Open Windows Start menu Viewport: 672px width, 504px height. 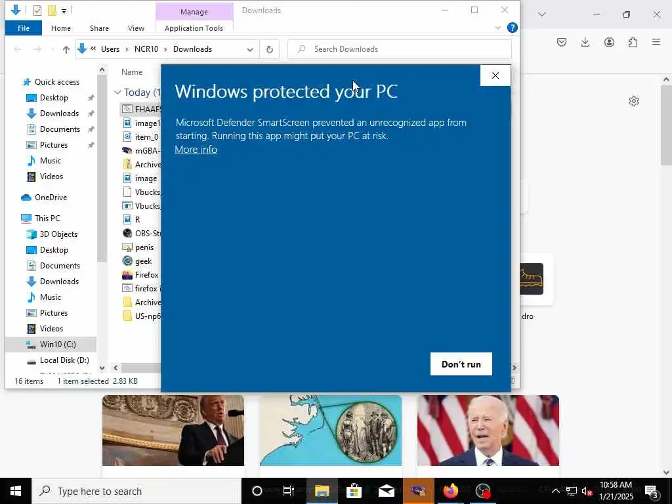click(x=16, y=491)
